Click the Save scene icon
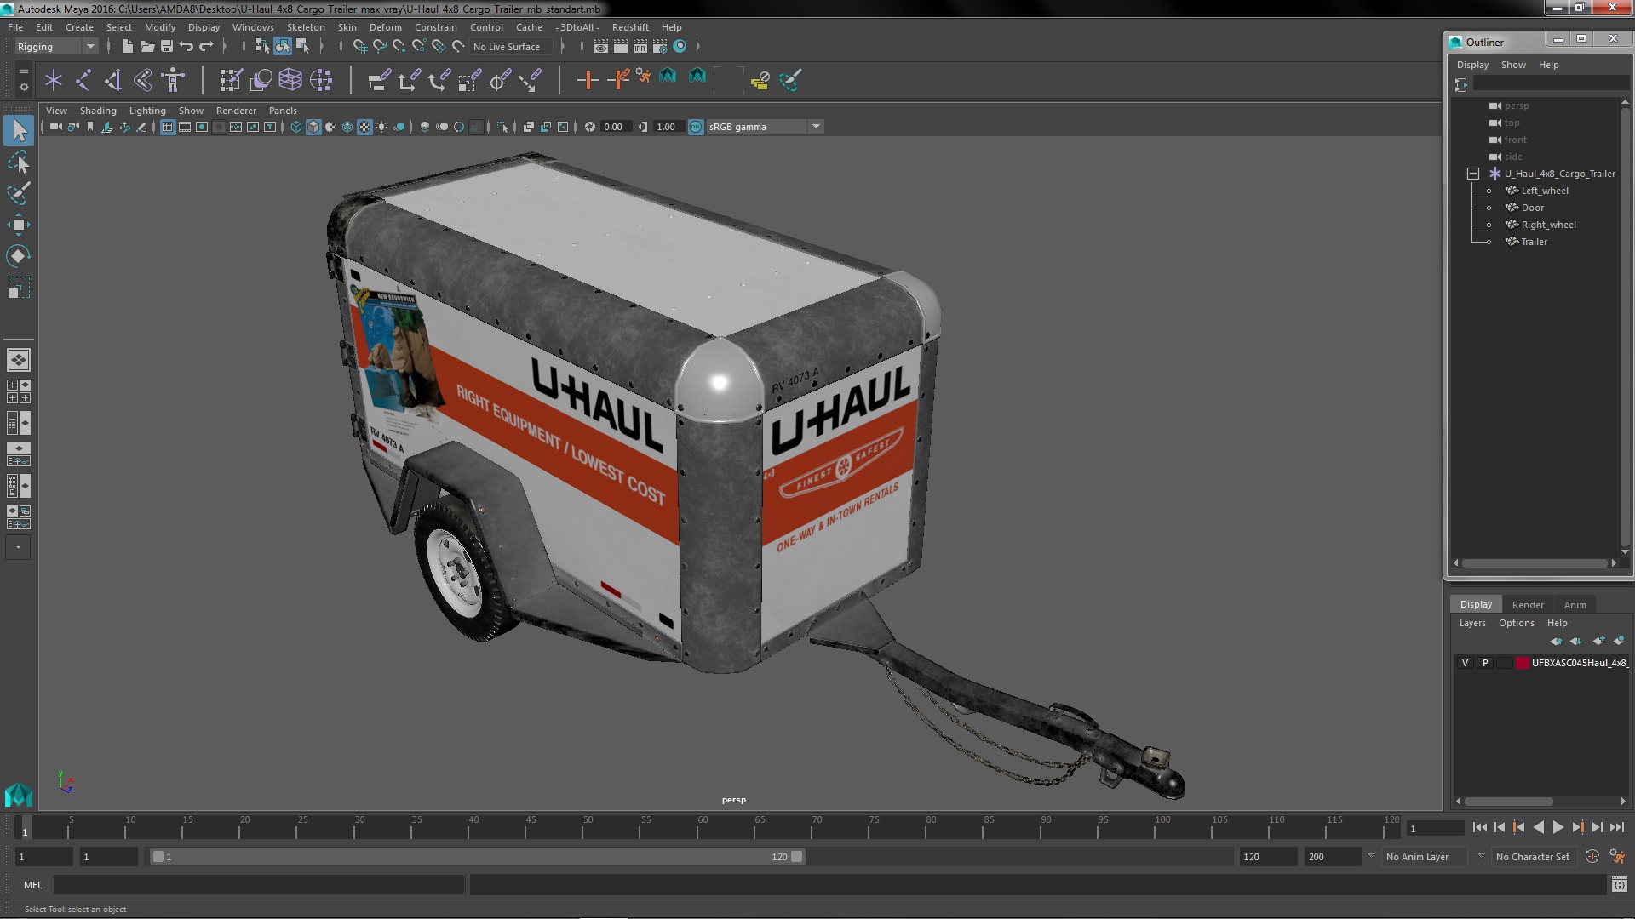 click(167, 47)
